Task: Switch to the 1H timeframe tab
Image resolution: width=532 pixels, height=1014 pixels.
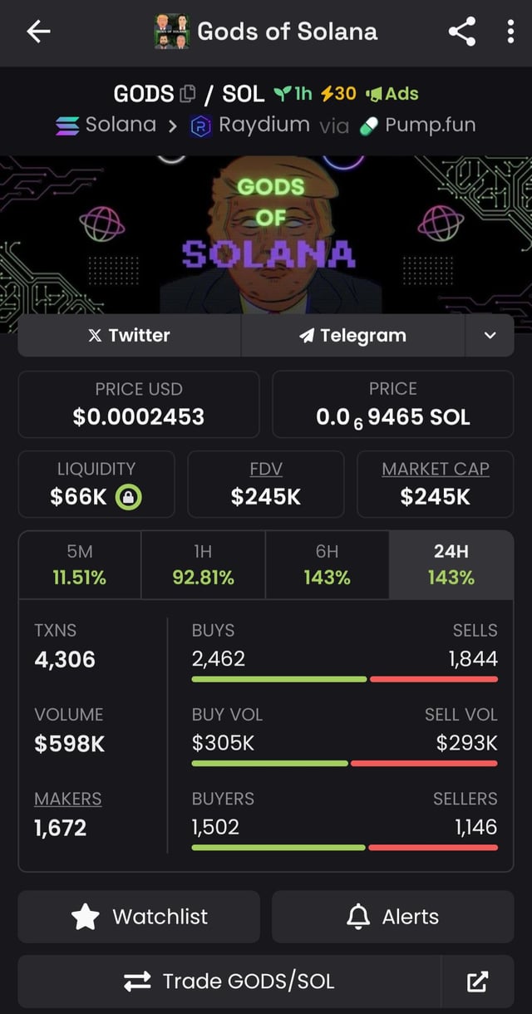Action: 203,564
